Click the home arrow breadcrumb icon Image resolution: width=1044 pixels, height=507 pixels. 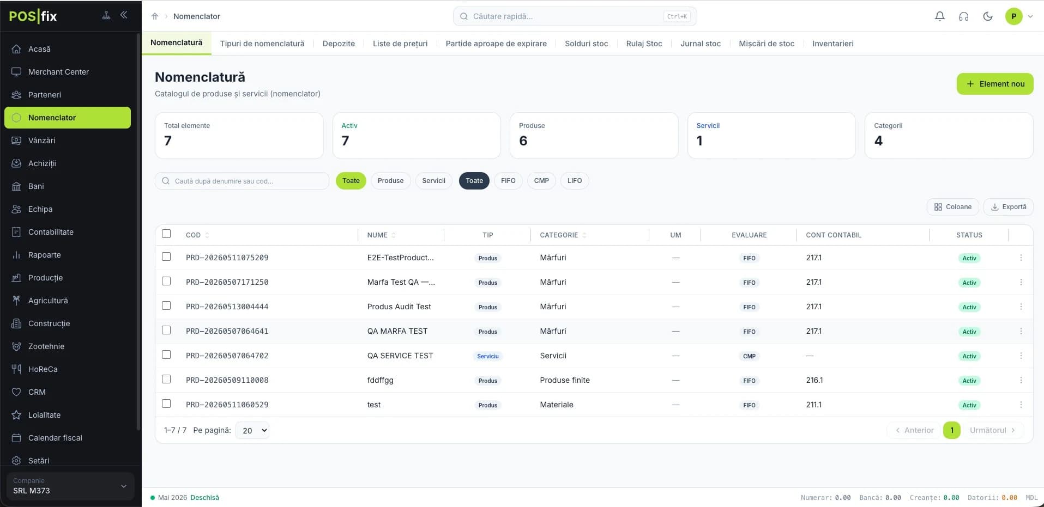(155, 16)
